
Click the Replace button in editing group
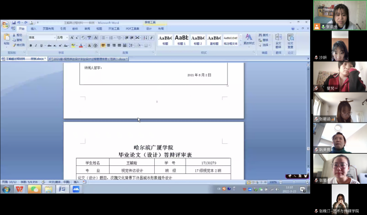tap(264, 40)
